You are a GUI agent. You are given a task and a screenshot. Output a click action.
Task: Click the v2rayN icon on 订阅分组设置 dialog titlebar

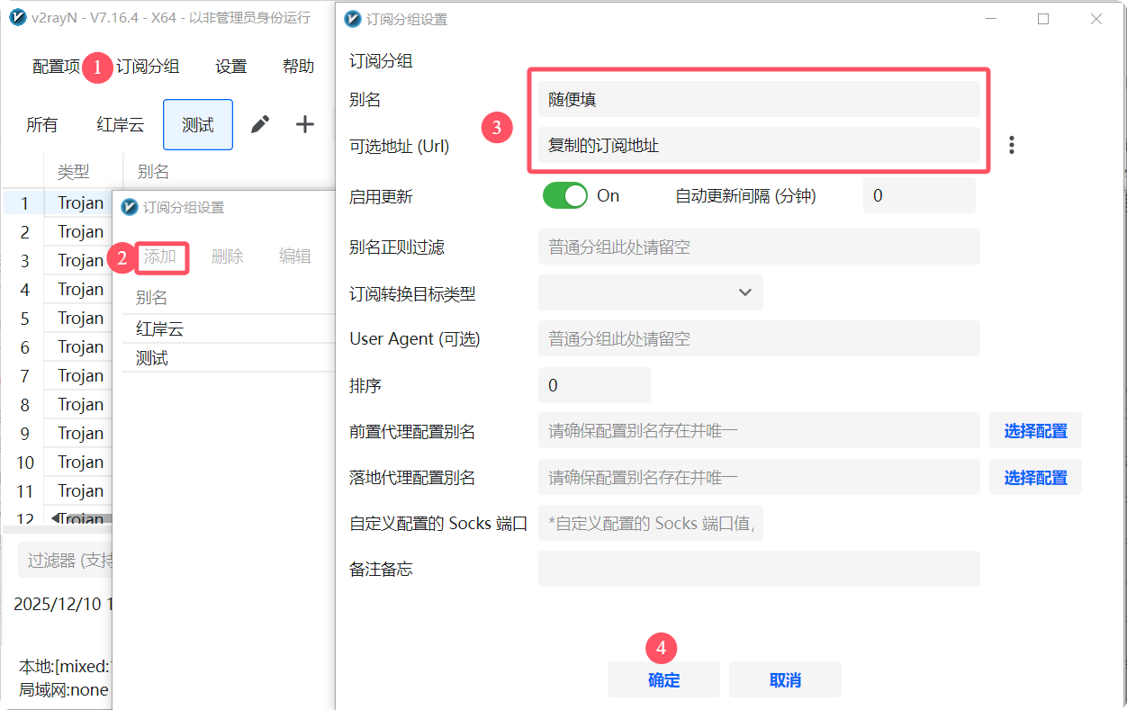point(352,19)
